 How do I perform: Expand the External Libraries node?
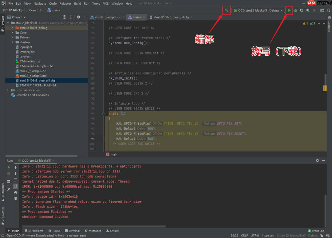pyautogui.click(x=8, y=90)
